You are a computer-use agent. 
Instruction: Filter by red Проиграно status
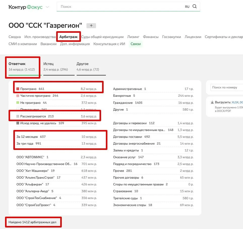[x=18, y=89]
